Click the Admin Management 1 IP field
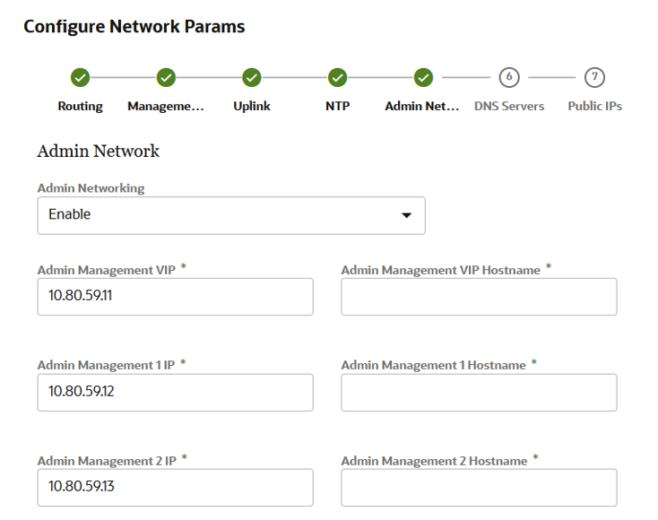This screenshot has width=658, height=520. [x=176, y=393]
